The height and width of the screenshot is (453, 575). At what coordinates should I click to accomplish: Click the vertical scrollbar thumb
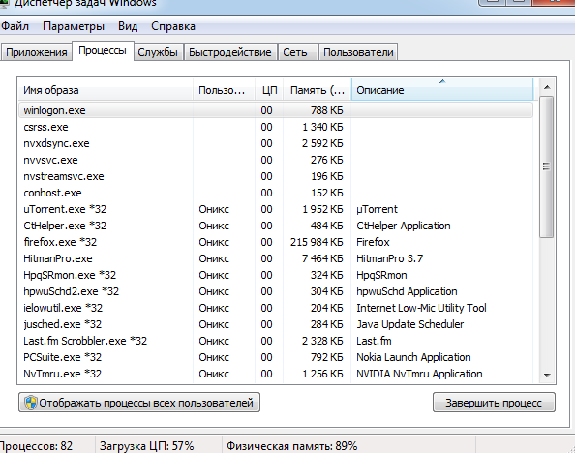(547, 166)
